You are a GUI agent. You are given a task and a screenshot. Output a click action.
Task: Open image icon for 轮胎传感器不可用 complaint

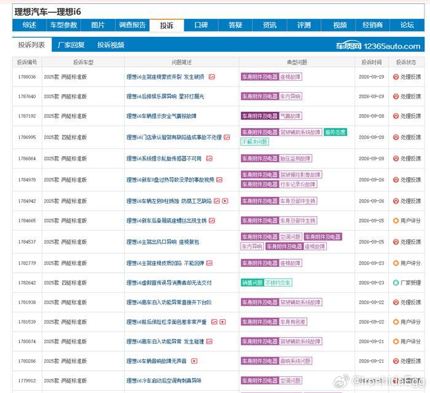(209, 159)
